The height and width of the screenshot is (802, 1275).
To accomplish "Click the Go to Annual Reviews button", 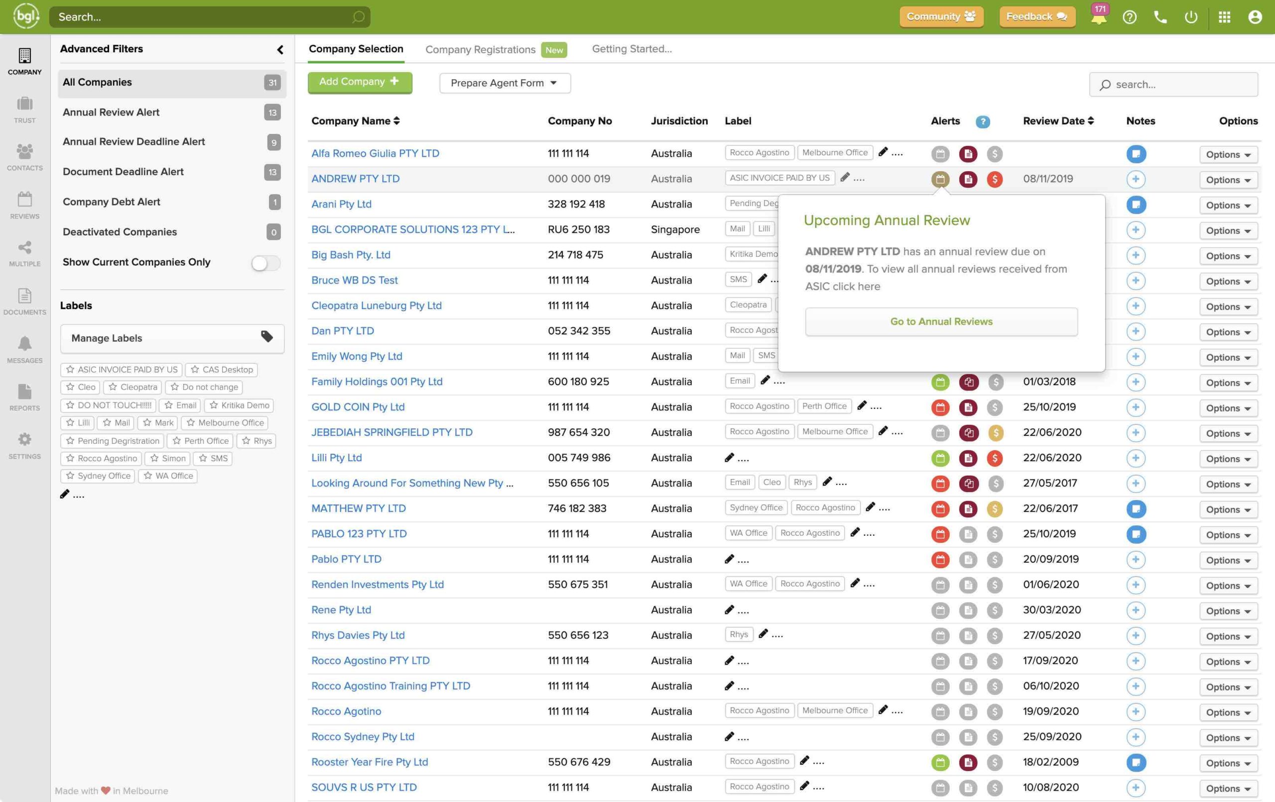I will 940,322.
